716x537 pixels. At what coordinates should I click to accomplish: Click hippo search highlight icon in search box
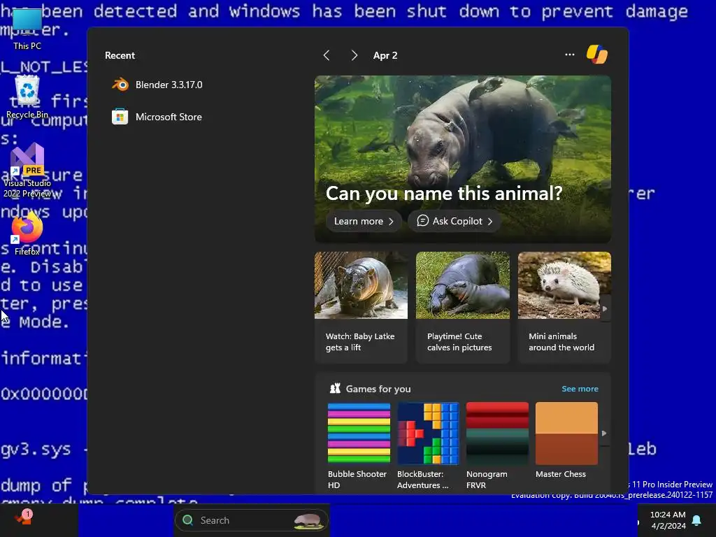(308, 520)
